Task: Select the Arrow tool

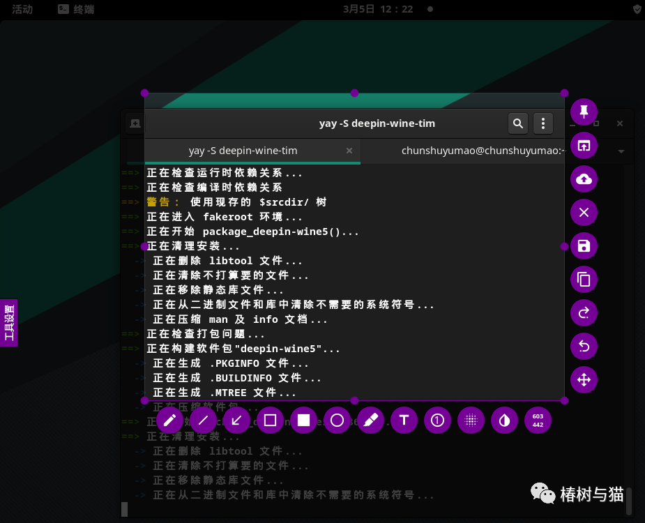Action: coord(236,420)
